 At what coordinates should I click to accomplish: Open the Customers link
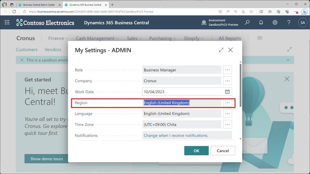coord(27,50)
